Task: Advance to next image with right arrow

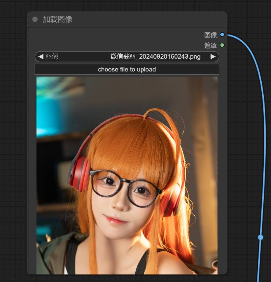Action: point(213,57)
